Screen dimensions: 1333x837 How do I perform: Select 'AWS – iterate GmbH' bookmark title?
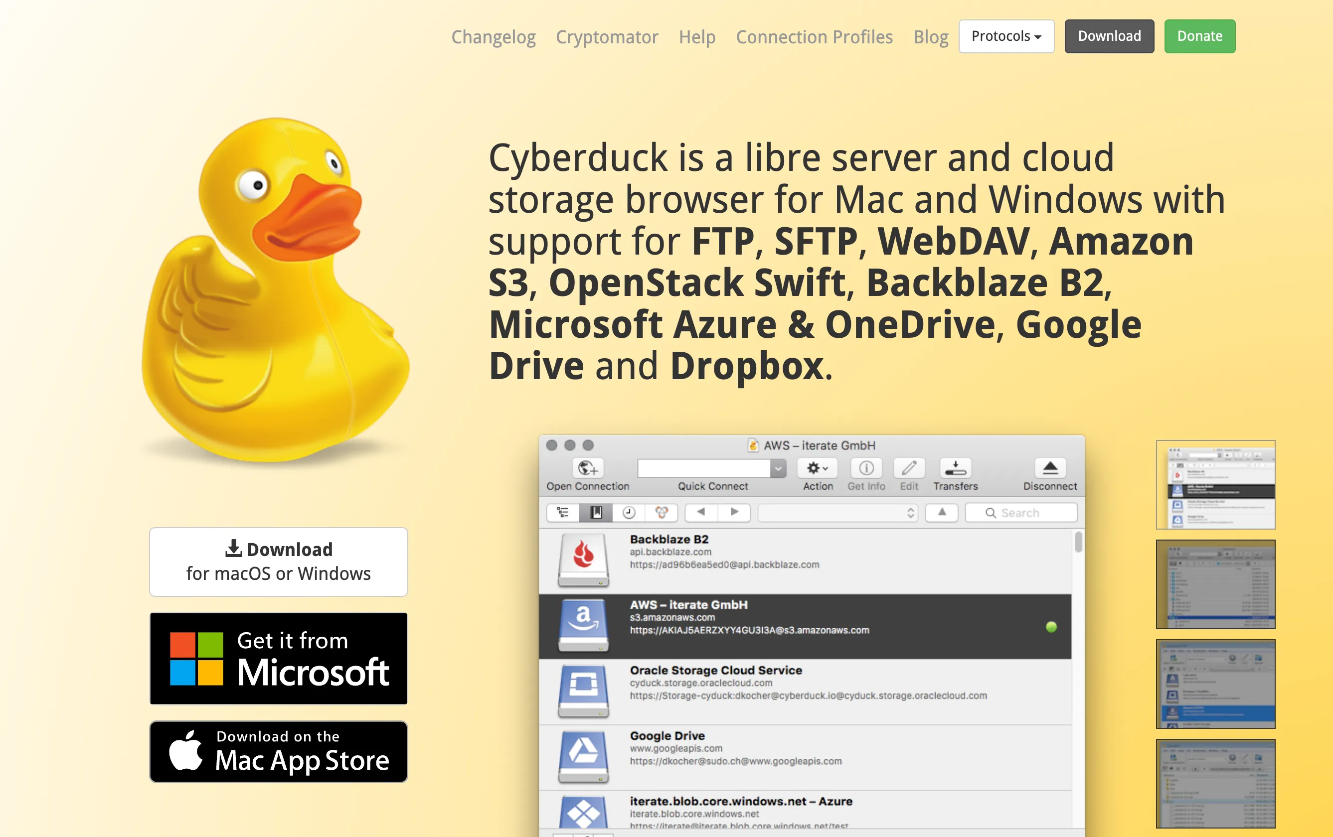tap(688, 604)
